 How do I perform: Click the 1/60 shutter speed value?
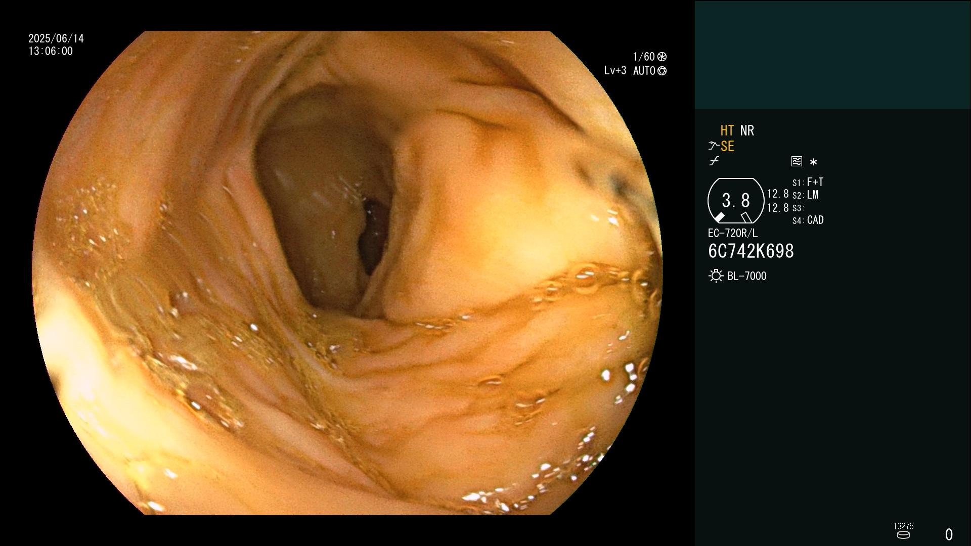point(644,57)
